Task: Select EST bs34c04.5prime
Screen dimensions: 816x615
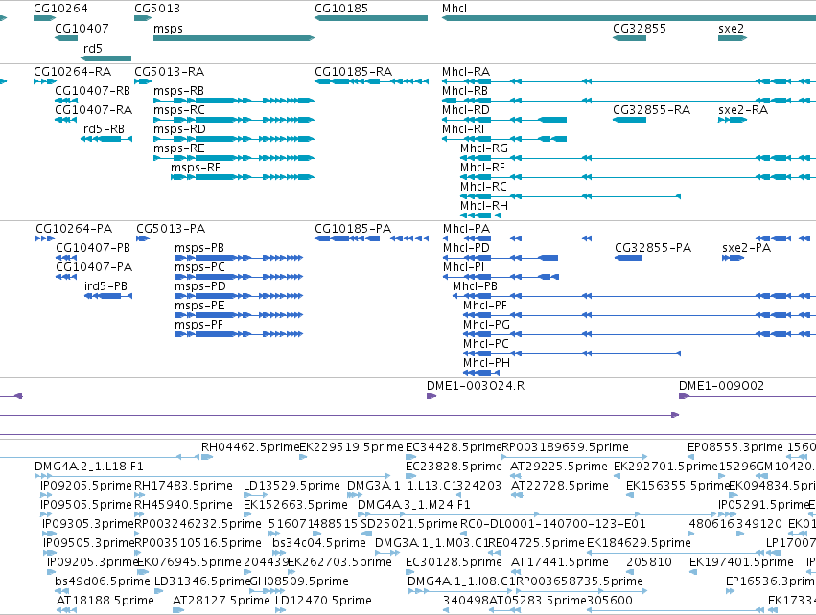Action: [x=279, y=553]
